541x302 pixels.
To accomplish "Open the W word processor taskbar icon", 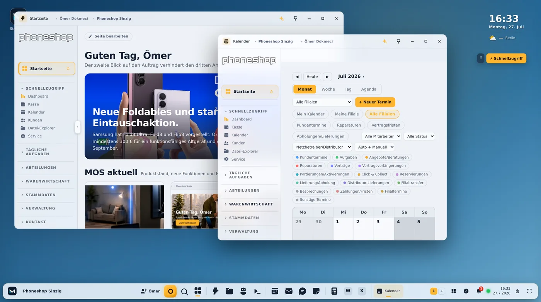I will [x=348, y=291].
